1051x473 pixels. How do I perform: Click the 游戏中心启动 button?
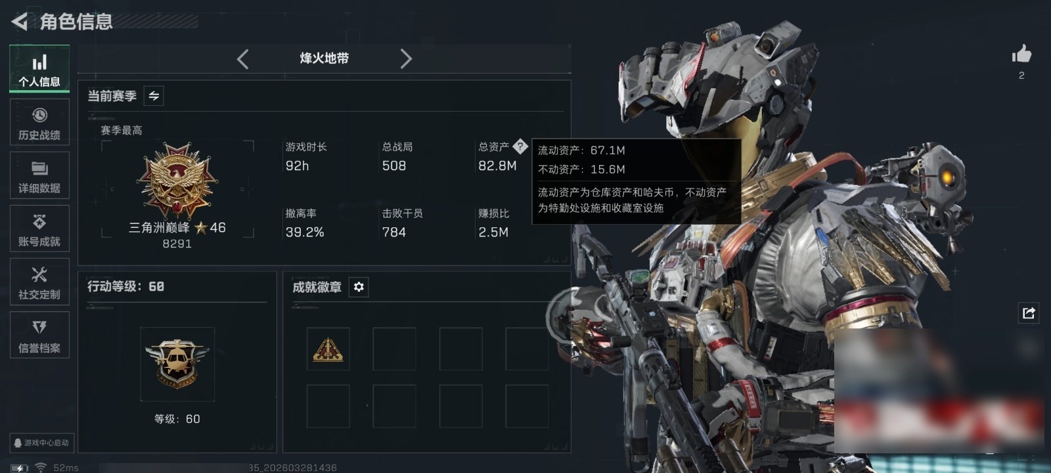tap(41, 443)
